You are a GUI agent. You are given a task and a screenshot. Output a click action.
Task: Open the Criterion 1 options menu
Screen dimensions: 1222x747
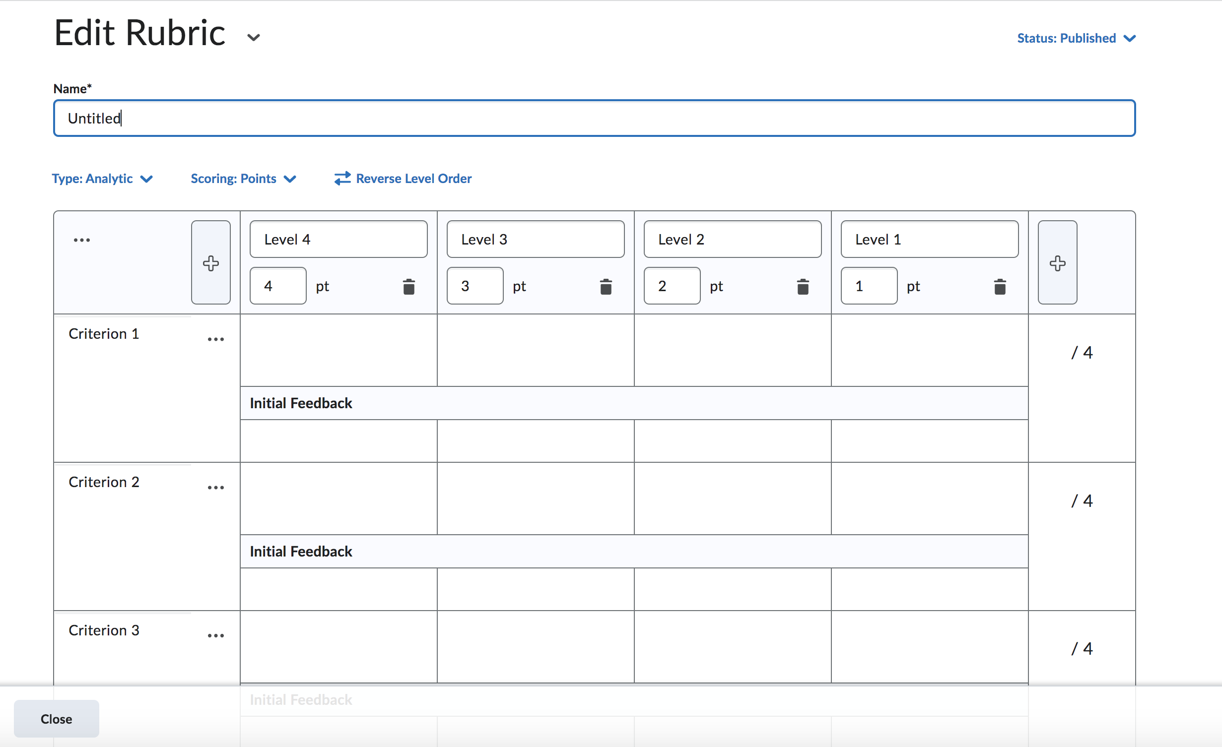216,339
